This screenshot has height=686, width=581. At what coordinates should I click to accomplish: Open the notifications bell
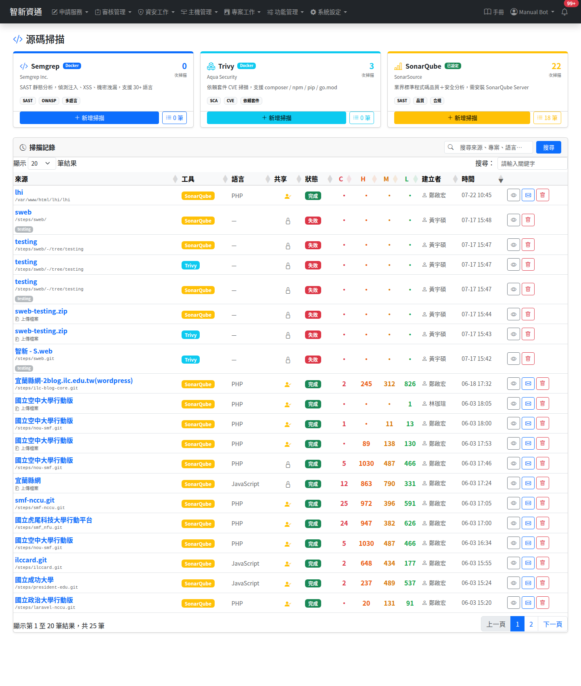point(564,12)
